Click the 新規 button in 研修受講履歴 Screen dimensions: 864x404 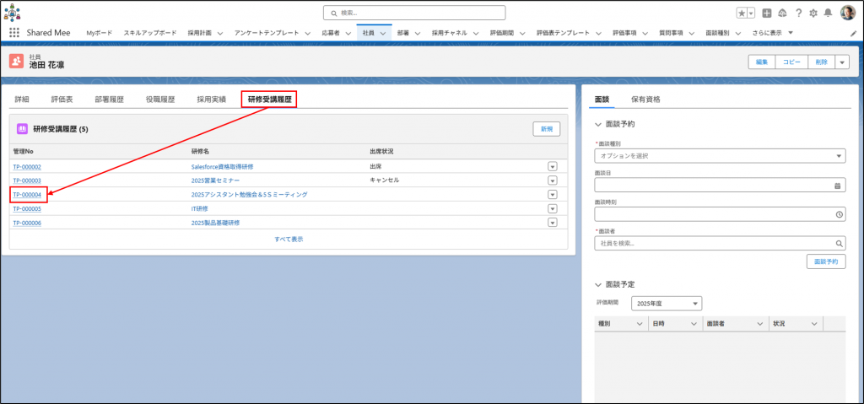546,129
